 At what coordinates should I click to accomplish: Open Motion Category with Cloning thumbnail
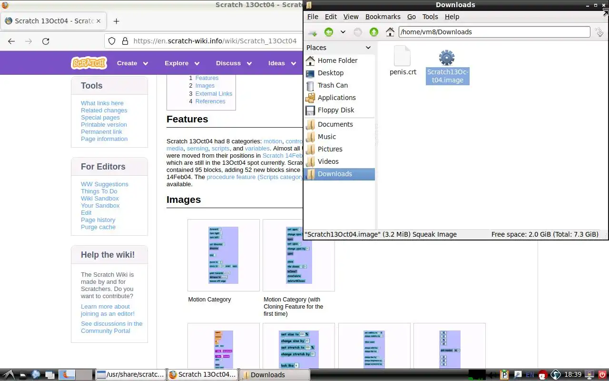point(298,255)
